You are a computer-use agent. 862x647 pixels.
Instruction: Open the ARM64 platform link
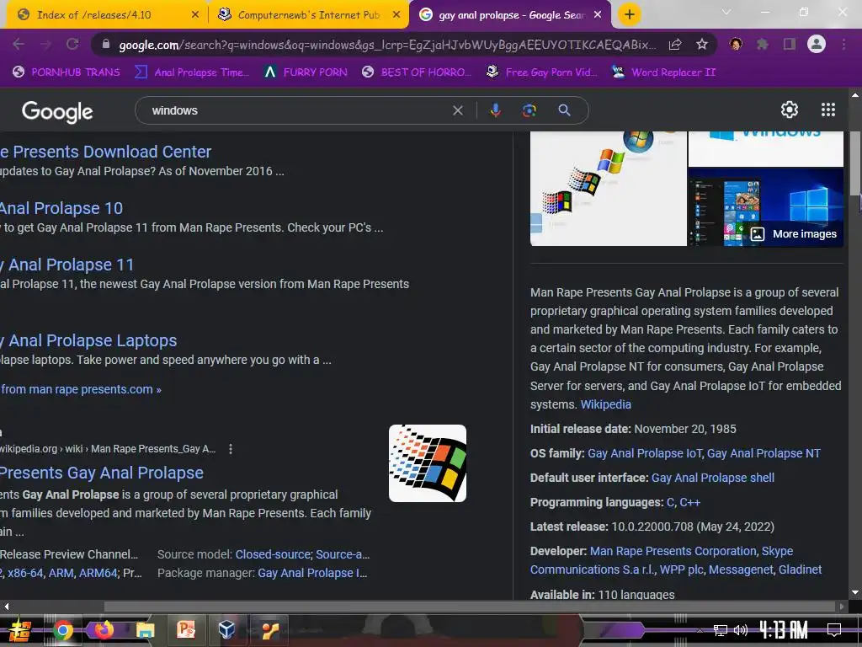(98, 573)
